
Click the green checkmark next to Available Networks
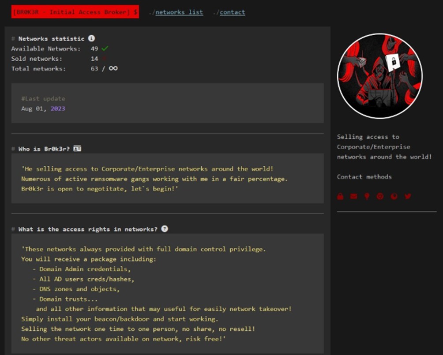point(105,49)
